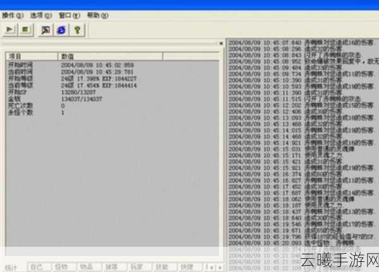Click the log line at 10:45:20:093
This screenshot has width=379, height=272.
click(x=291, y=243)
